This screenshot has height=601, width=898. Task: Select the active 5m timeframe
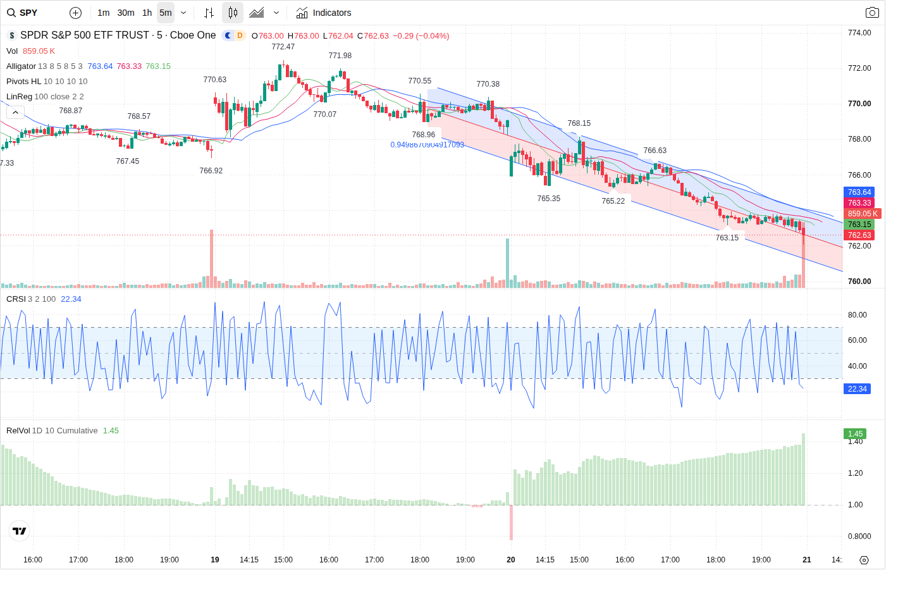coord(166,13)
